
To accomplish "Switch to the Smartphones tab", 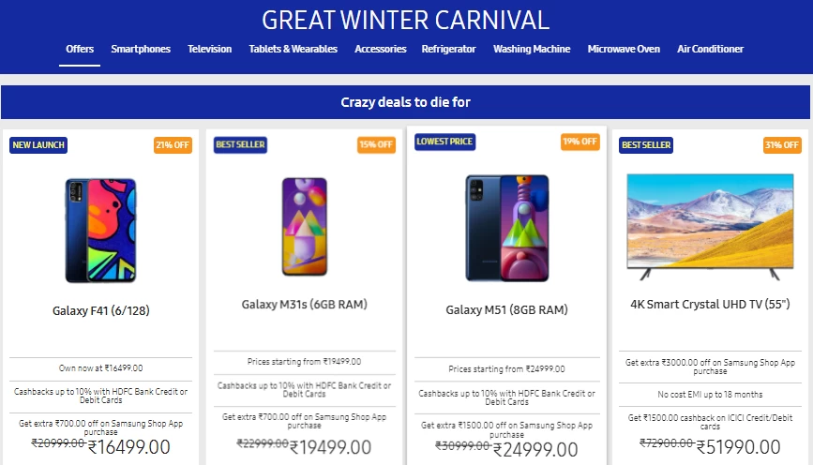I will pos(141,49).
